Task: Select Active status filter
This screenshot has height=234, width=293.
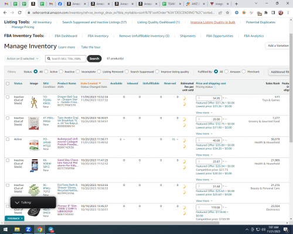Action: (x=46, y=71)
